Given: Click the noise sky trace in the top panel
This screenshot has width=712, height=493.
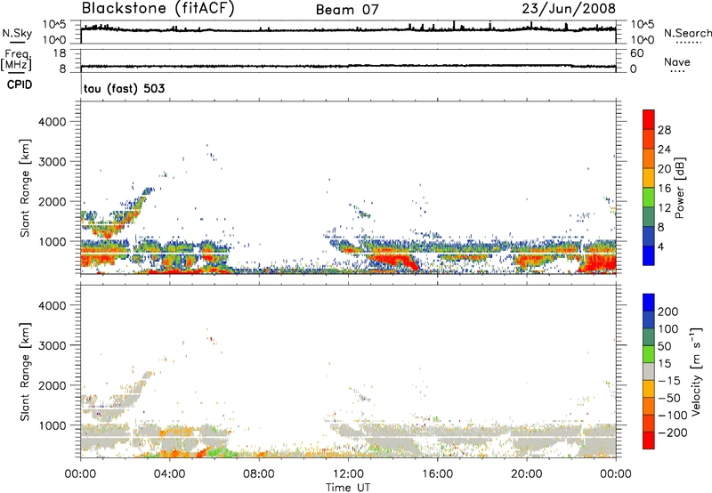Looking at the screenshot, I should click(x=348, y=30).
